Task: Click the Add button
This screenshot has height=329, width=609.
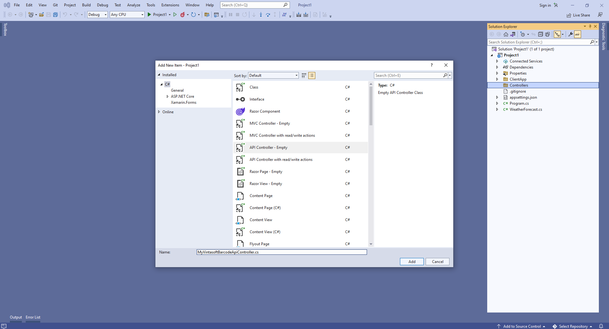Action: (x=412, y=262)
